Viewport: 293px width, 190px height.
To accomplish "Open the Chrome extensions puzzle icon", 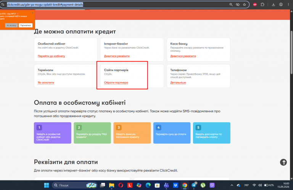I will [262, 5].
